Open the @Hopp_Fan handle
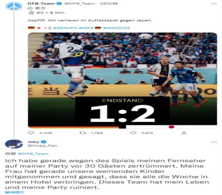This screenshot has height=195, width=222. pyautogui.click(x=42, y=145)
